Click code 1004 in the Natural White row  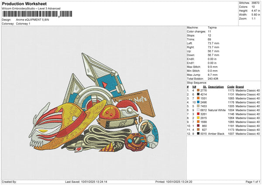coord(231,110)
